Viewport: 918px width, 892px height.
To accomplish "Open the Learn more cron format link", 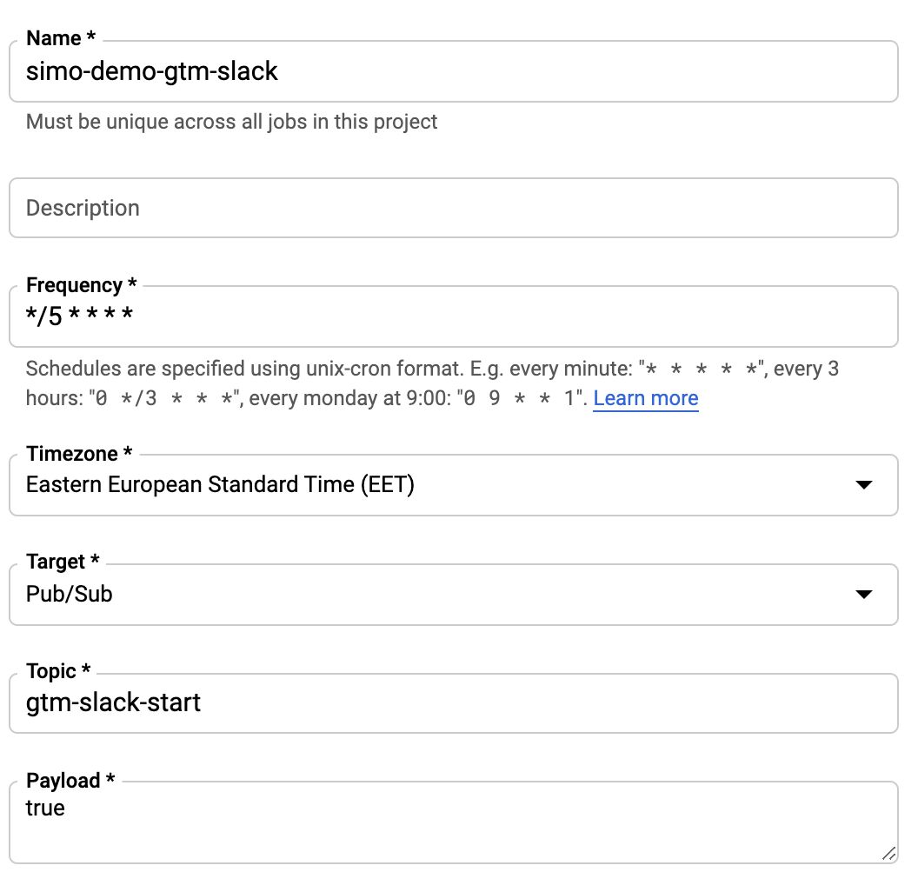I will click(x=645, y=398).
